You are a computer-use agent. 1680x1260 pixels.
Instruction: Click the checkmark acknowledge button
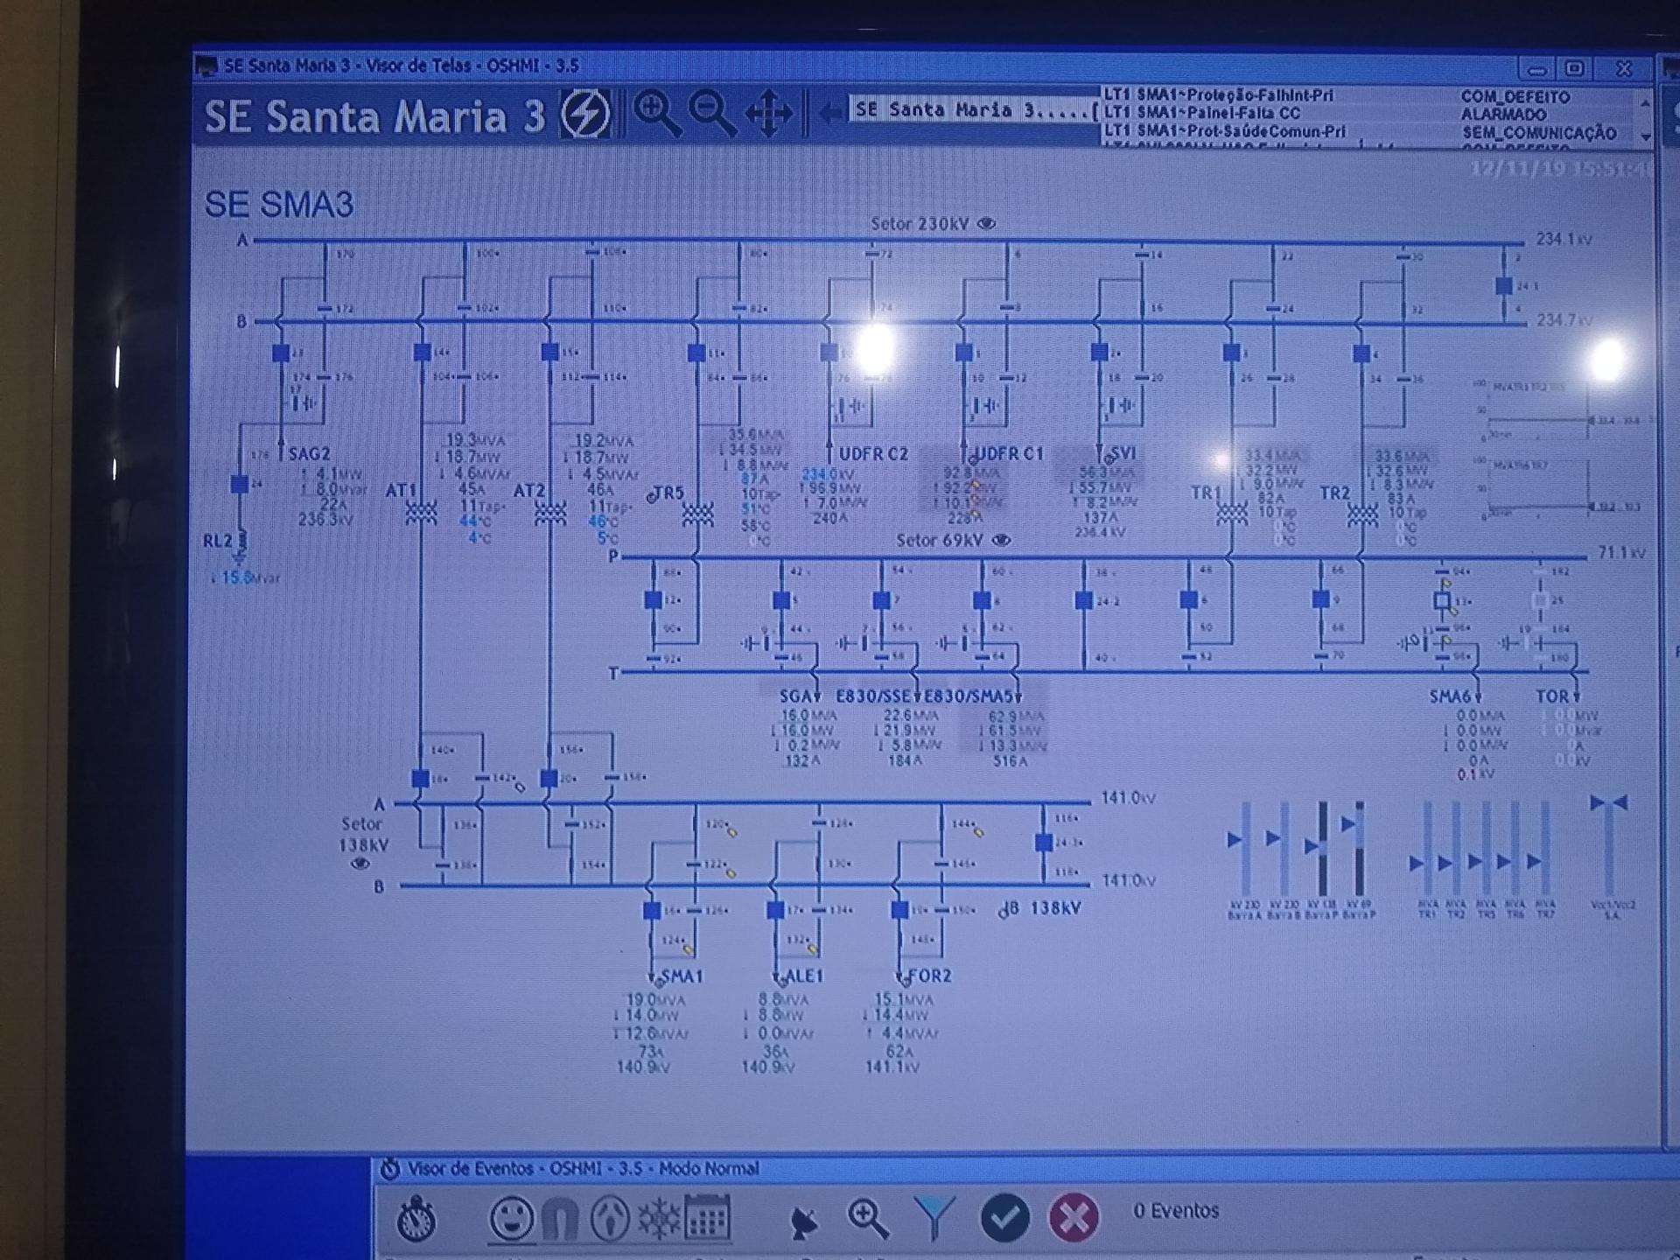pyautogui.click(x=1004, y=1217)
